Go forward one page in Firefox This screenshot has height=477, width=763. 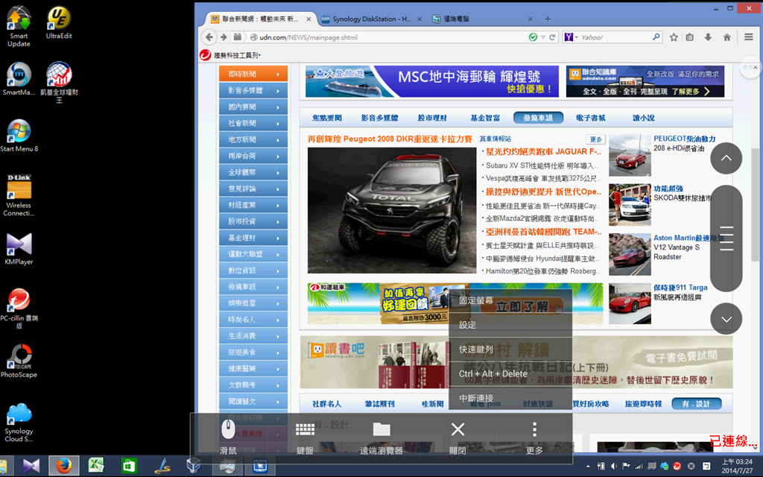[224, 37]
